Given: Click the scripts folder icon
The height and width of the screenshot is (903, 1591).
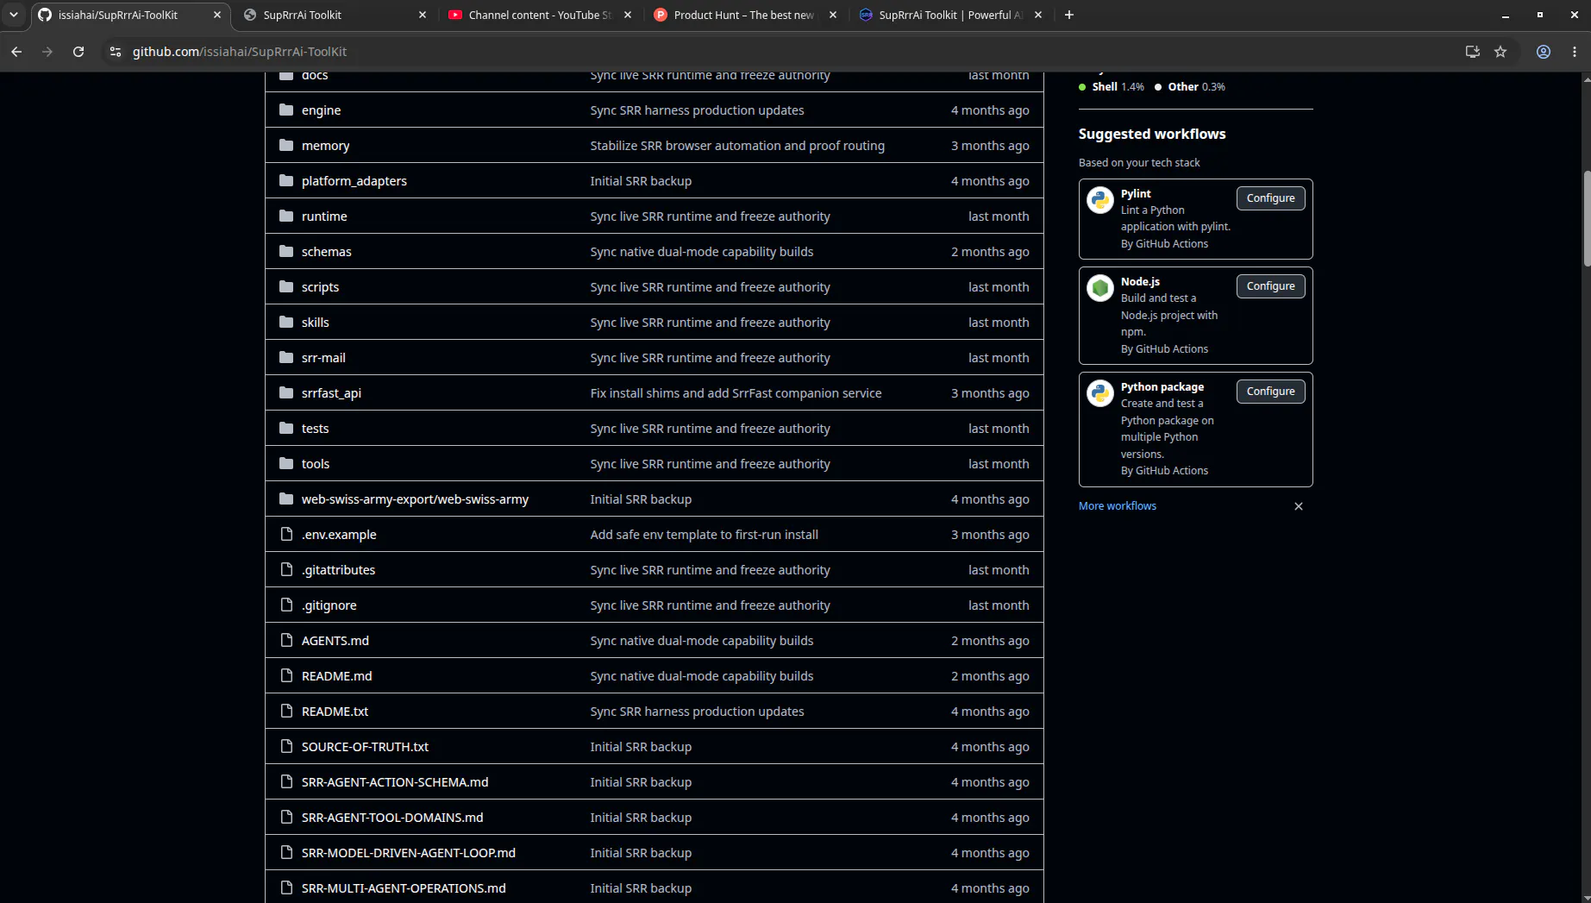Looking at the screenshot, I should [x=286, y=287].
